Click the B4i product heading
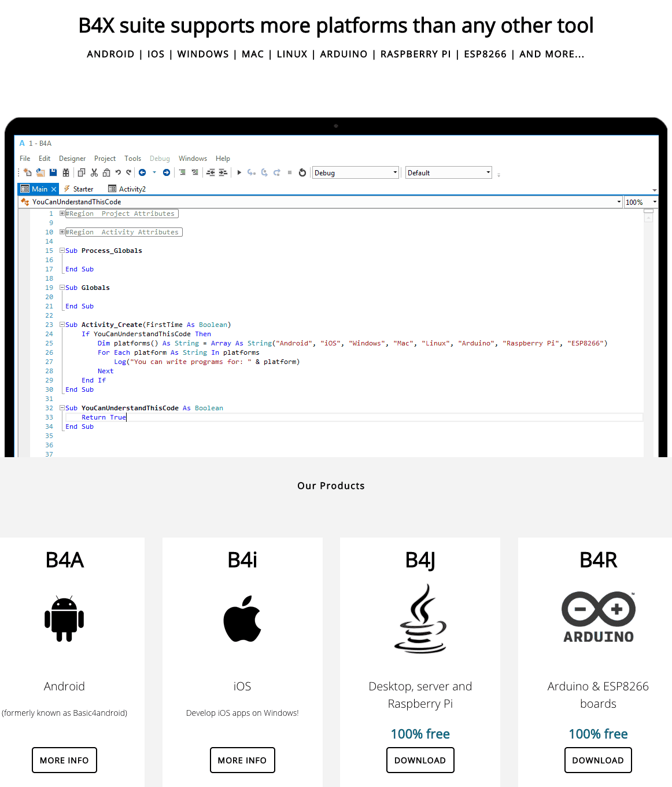This screenshot has width=672, height=787. tap(242, 560)
